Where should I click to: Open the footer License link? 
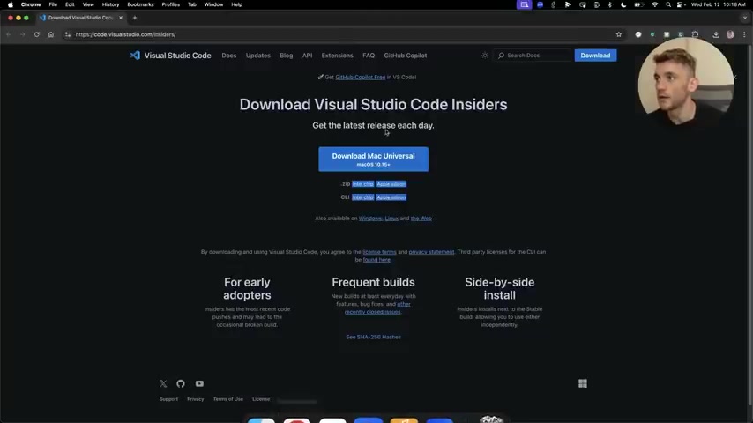(261, 399)
